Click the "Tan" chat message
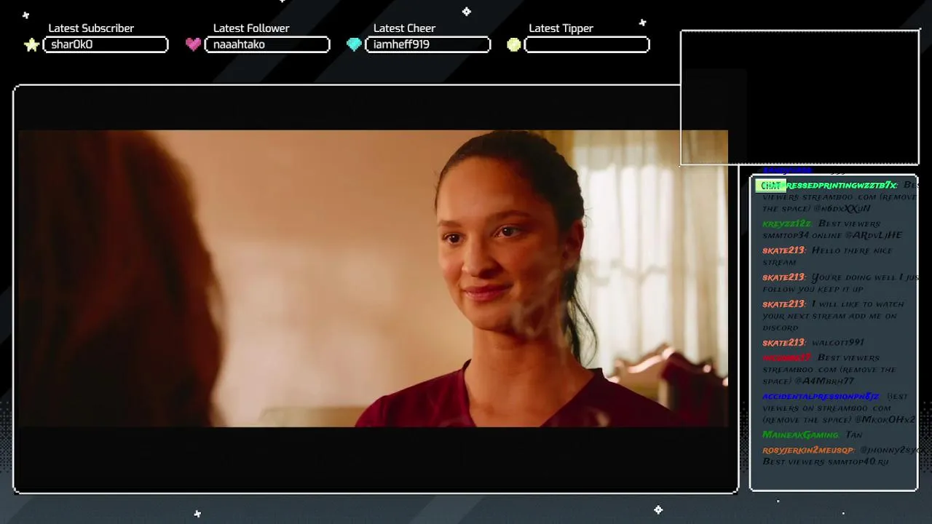Viewport: 932px width, 524px height. click(x=853, y=435)
